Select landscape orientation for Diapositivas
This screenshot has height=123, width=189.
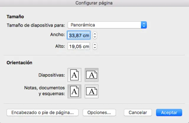tap(92, 75)
